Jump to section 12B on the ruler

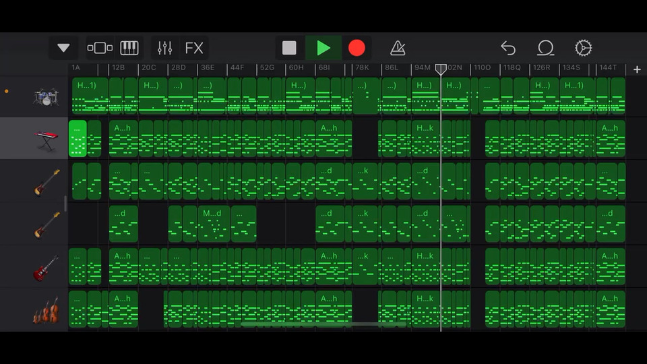pyautogui.click(x=118, y=67)
